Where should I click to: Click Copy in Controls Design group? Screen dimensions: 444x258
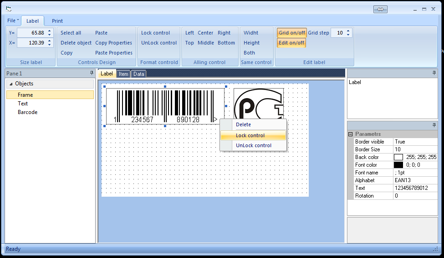pyautogui.click(x=66, y=53)
